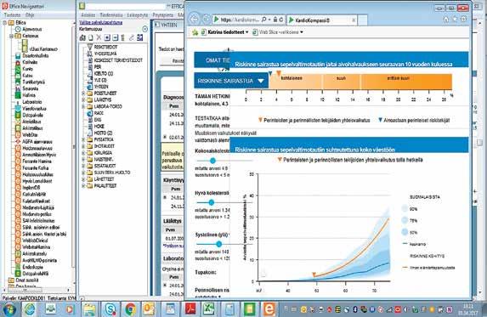487x317 pixels.
Task: Click the Adobe Reader taskbar icon
Action: click(x=190, y=309)
